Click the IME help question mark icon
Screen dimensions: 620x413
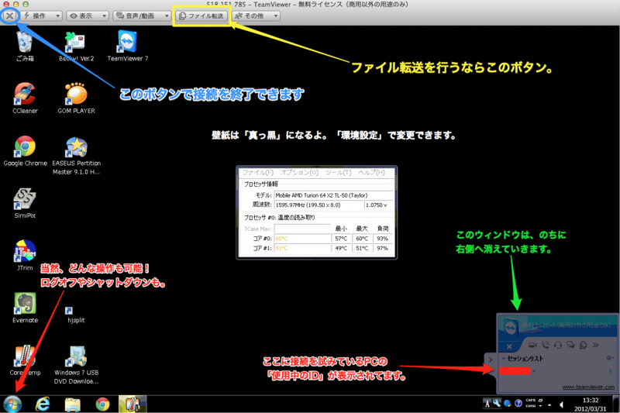[x=518, y=404]
